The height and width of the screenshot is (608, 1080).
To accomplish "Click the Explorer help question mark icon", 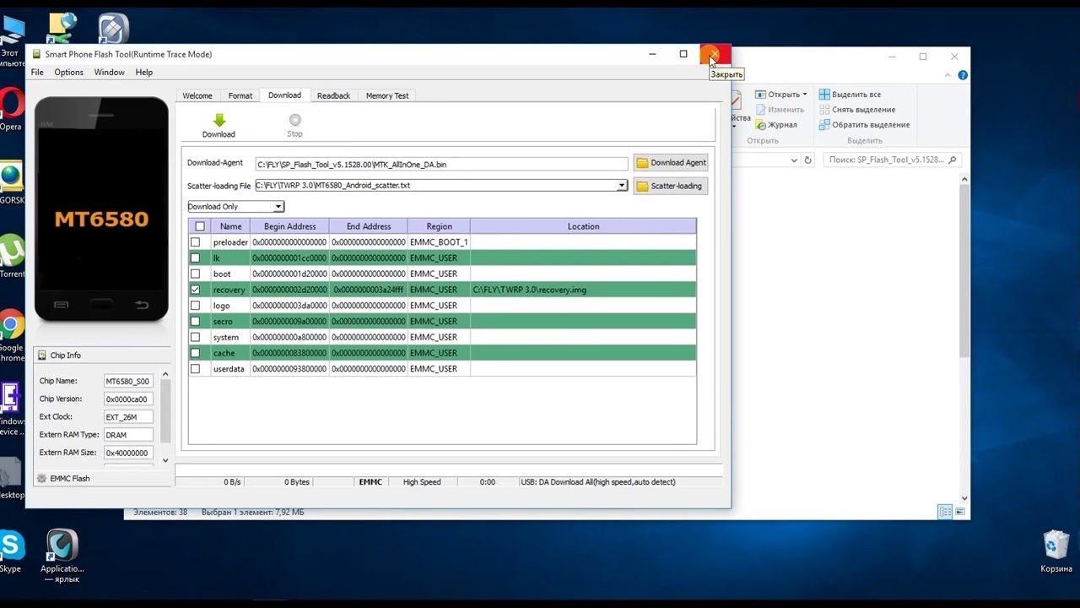I will pos(963,75).
